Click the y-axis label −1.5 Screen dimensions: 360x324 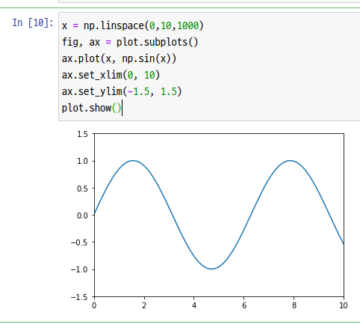click(79, 297)
